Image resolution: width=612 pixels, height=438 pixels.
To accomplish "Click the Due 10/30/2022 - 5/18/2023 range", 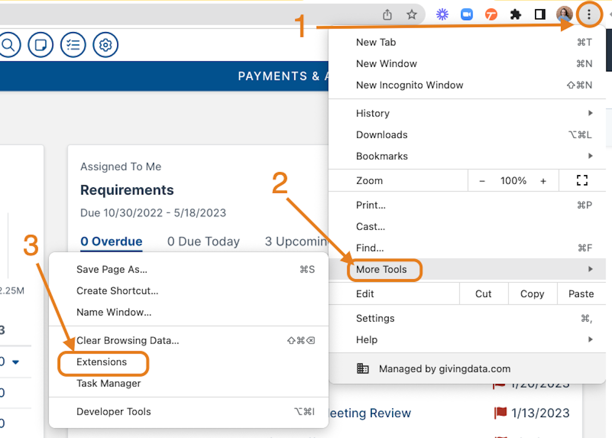I will [153, 213].
